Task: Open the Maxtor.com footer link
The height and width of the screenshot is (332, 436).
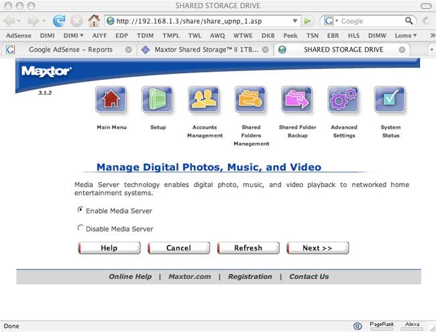Action: click(190, 276)
